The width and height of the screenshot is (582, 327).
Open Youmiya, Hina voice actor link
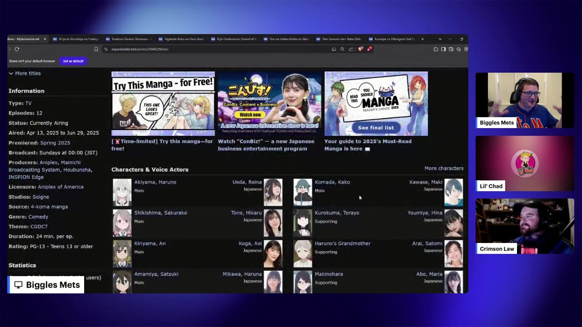[425, 213]
